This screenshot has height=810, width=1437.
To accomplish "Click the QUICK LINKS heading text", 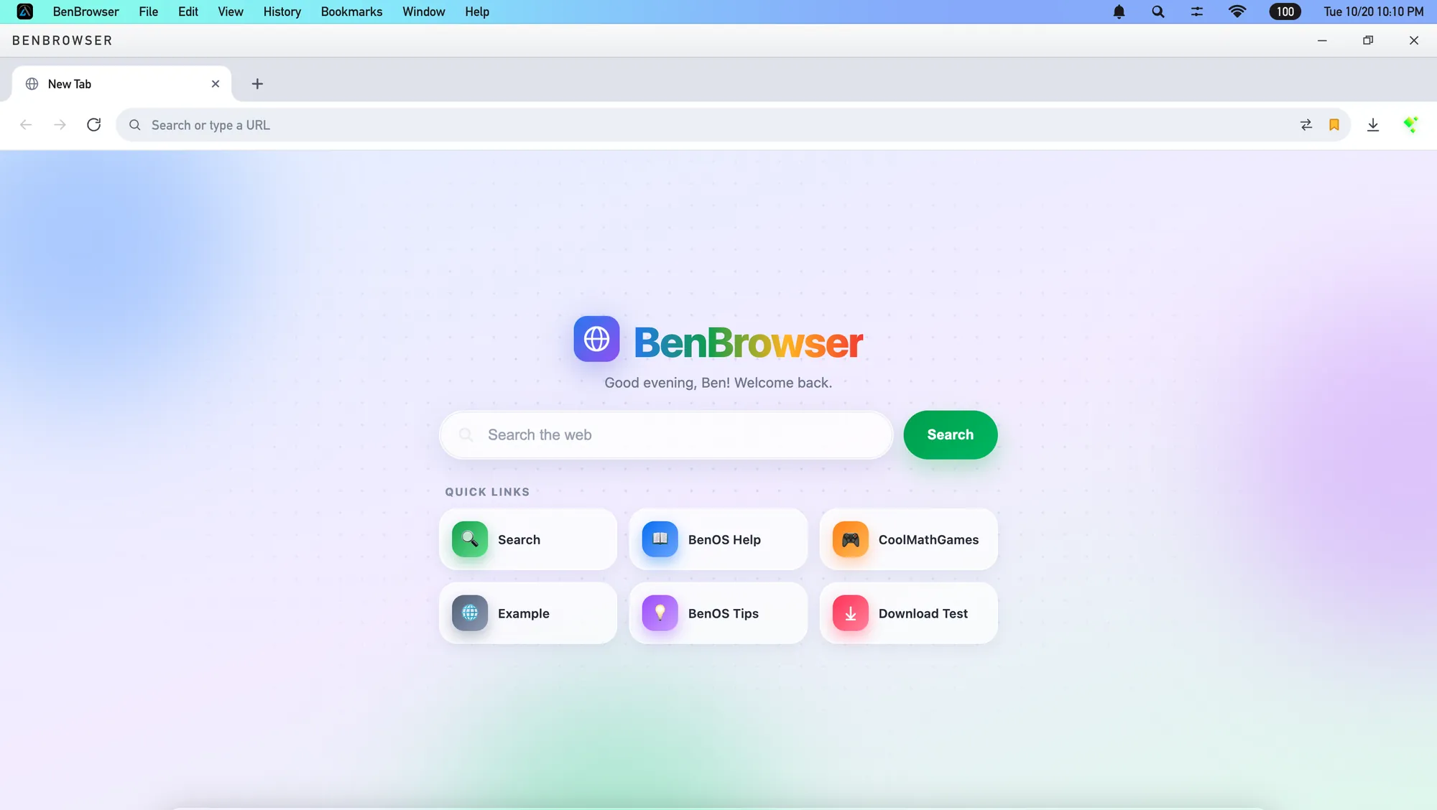I will [487, 492].
